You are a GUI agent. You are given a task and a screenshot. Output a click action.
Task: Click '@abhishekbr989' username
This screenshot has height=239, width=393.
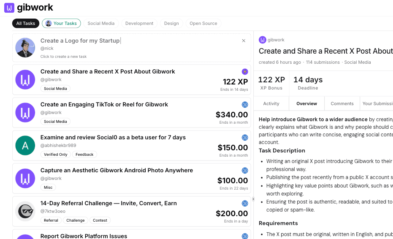[x=58, y=145]
